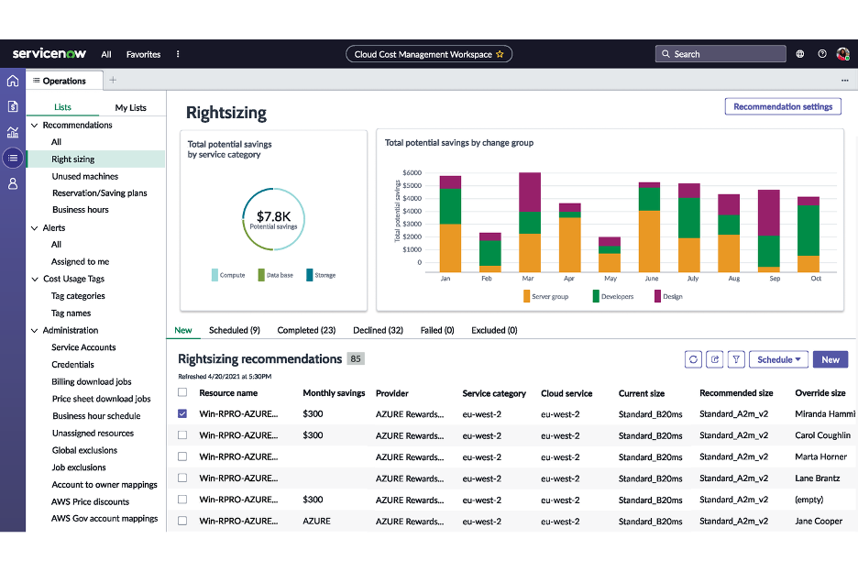
Task: Click inside the Search field
Action: point(720,53)
